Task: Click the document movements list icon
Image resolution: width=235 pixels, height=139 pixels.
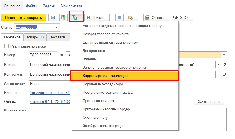Action: 120,18
